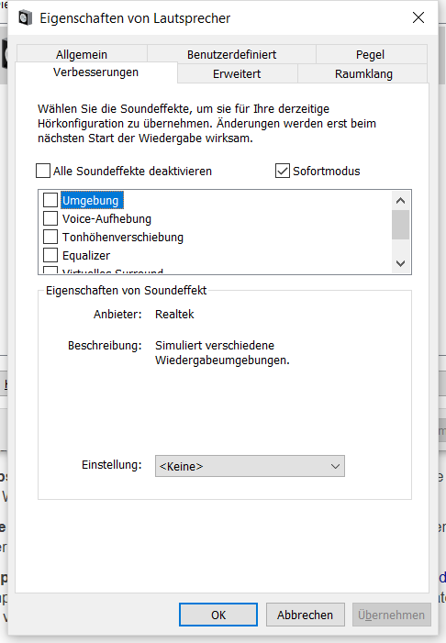Select the Verbesserungen tab
Image resolution: width=446 pixels, height=643 pixels.
coord(96,72)
